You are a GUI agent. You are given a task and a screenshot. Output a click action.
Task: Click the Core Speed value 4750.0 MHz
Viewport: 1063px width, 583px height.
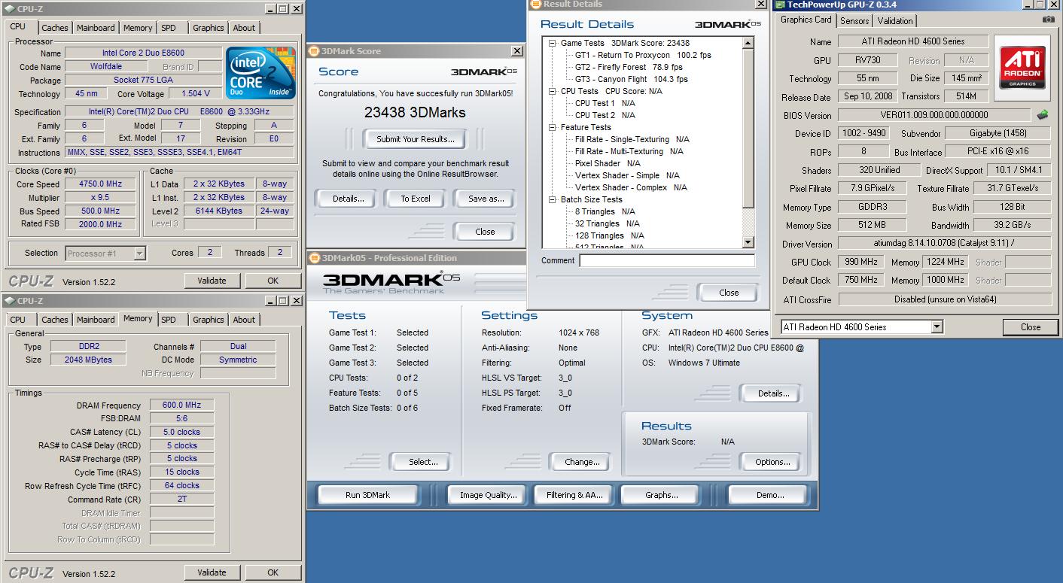(x=100, y=184)
